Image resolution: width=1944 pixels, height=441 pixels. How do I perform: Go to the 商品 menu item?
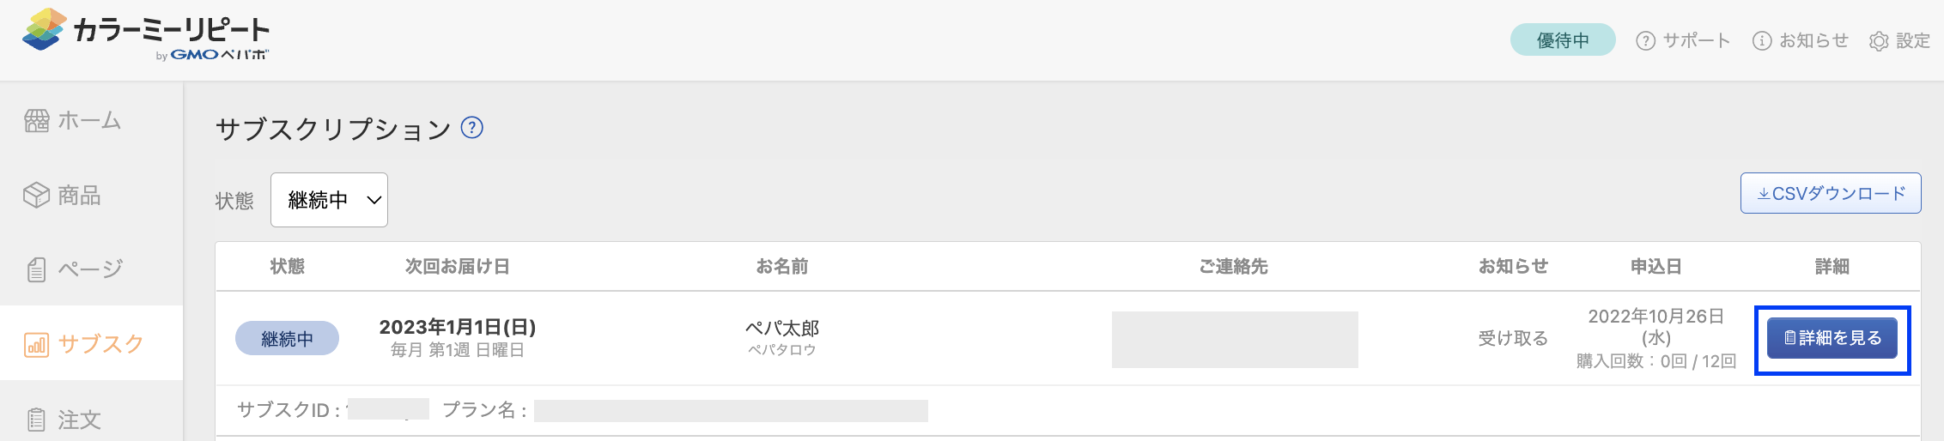click(91, 196)
